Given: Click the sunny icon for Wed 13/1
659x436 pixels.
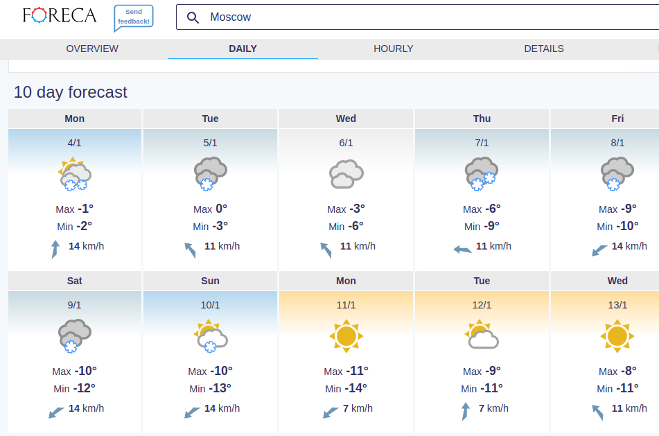Looking at the screenshot, I should 617,336.
